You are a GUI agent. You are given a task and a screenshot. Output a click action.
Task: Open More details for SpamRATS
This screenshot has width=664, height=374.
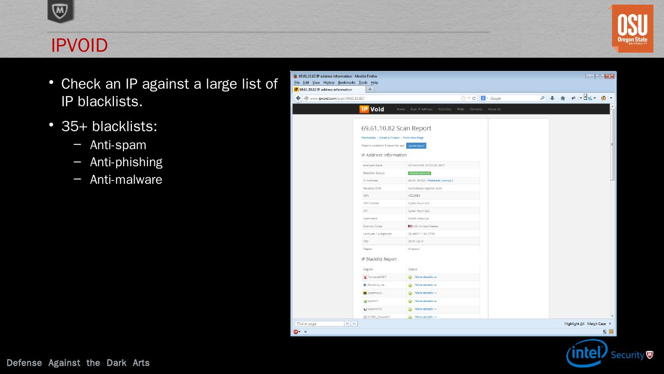(426, 309)
